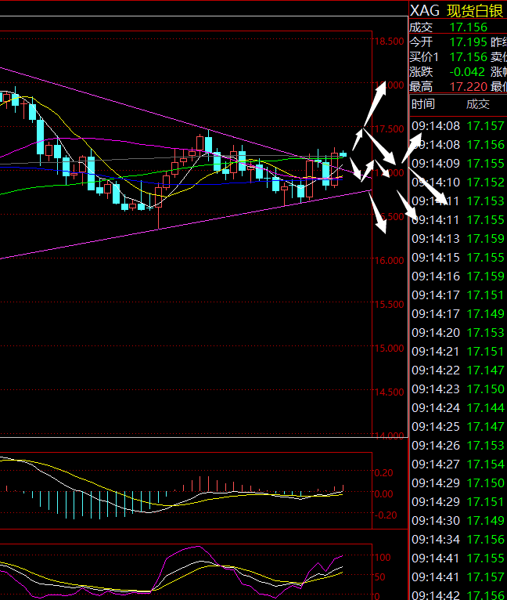Image resolution: width=507 pixels, height=600 pixels.
Task: Click the MACD 0.20 axis label
Action: click(383, 473)
